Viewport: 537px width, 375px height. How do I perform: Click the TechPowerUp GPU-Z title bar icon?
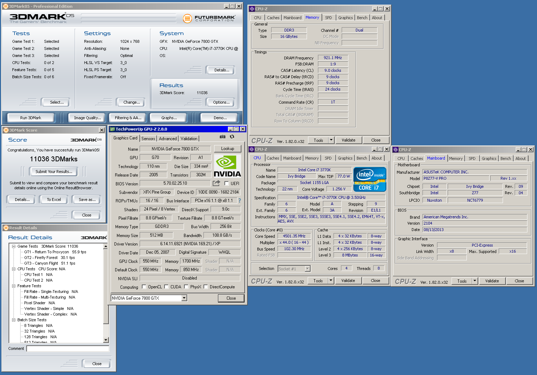[112, 129]
